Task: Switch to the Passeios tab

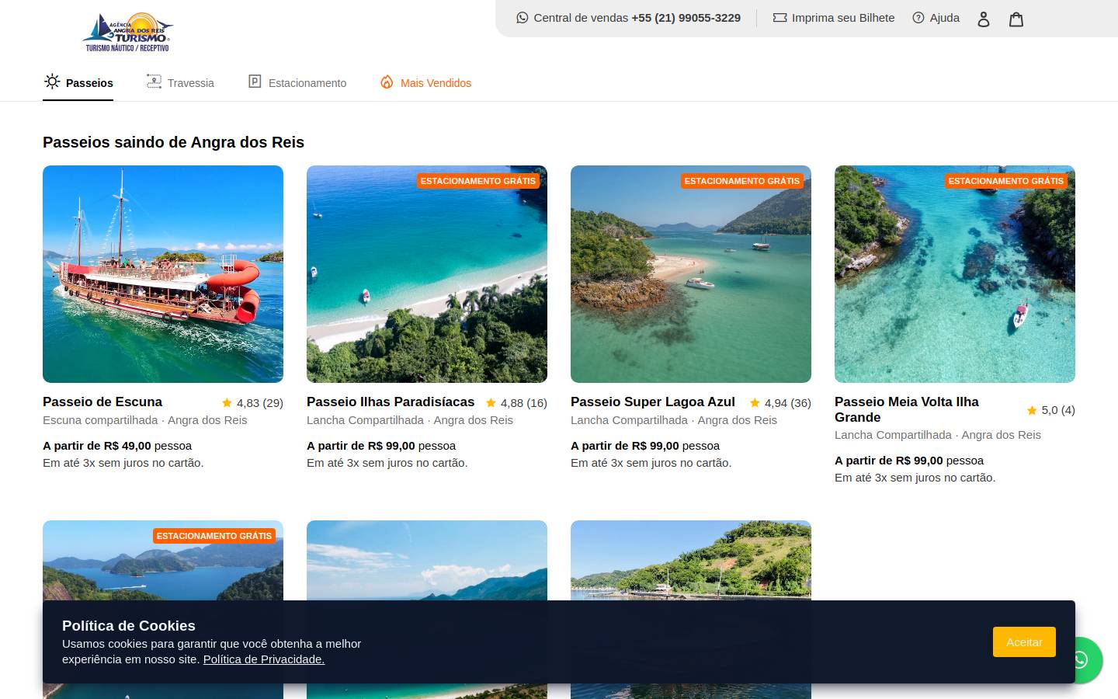Action: coord(78,82)
